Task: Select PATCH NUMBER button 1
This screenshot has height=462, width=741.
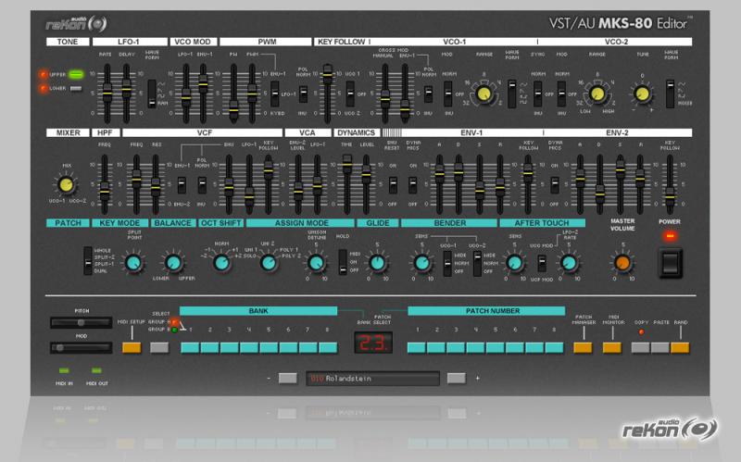Action: click(x=416, y=348)
